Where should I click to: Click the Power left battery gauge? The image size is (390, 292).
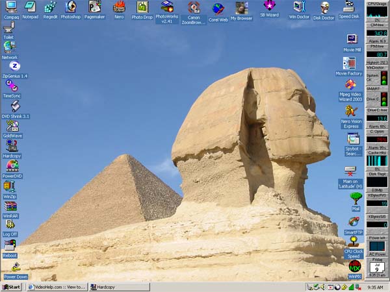coord(377,246)
